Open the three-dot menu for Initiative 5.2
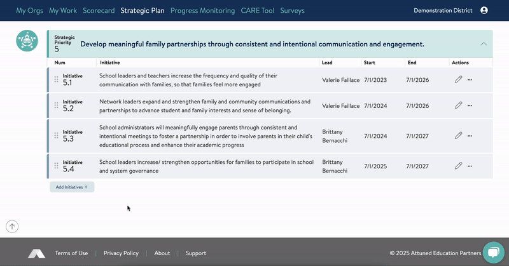Viewport: 509px width, 266px height. (x=470, y=105)
